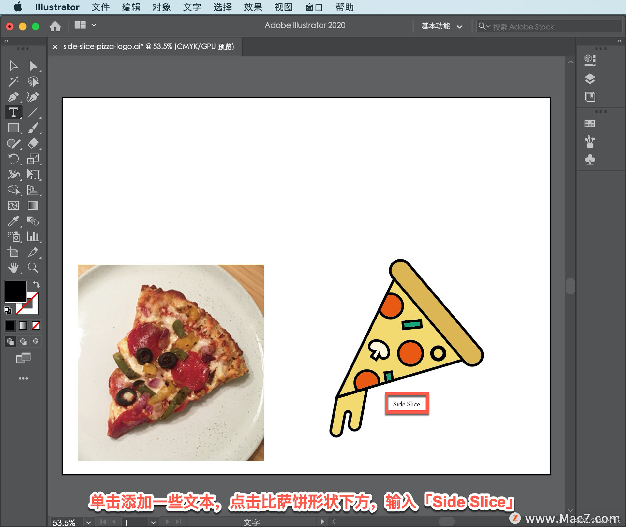Image resolution: width=626 pixels, height=527 pixels.
Task: Open the Layers panel
Action: point(589,79)
